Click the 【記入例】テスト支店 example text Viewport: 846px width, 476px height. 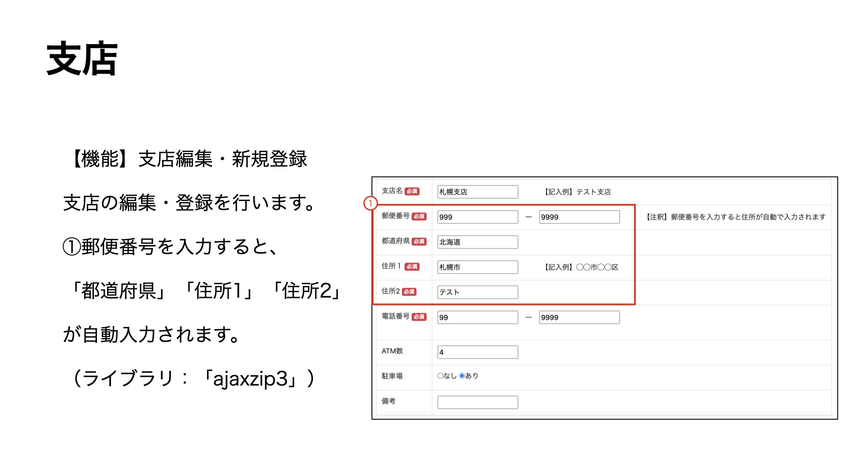(577, 191)
